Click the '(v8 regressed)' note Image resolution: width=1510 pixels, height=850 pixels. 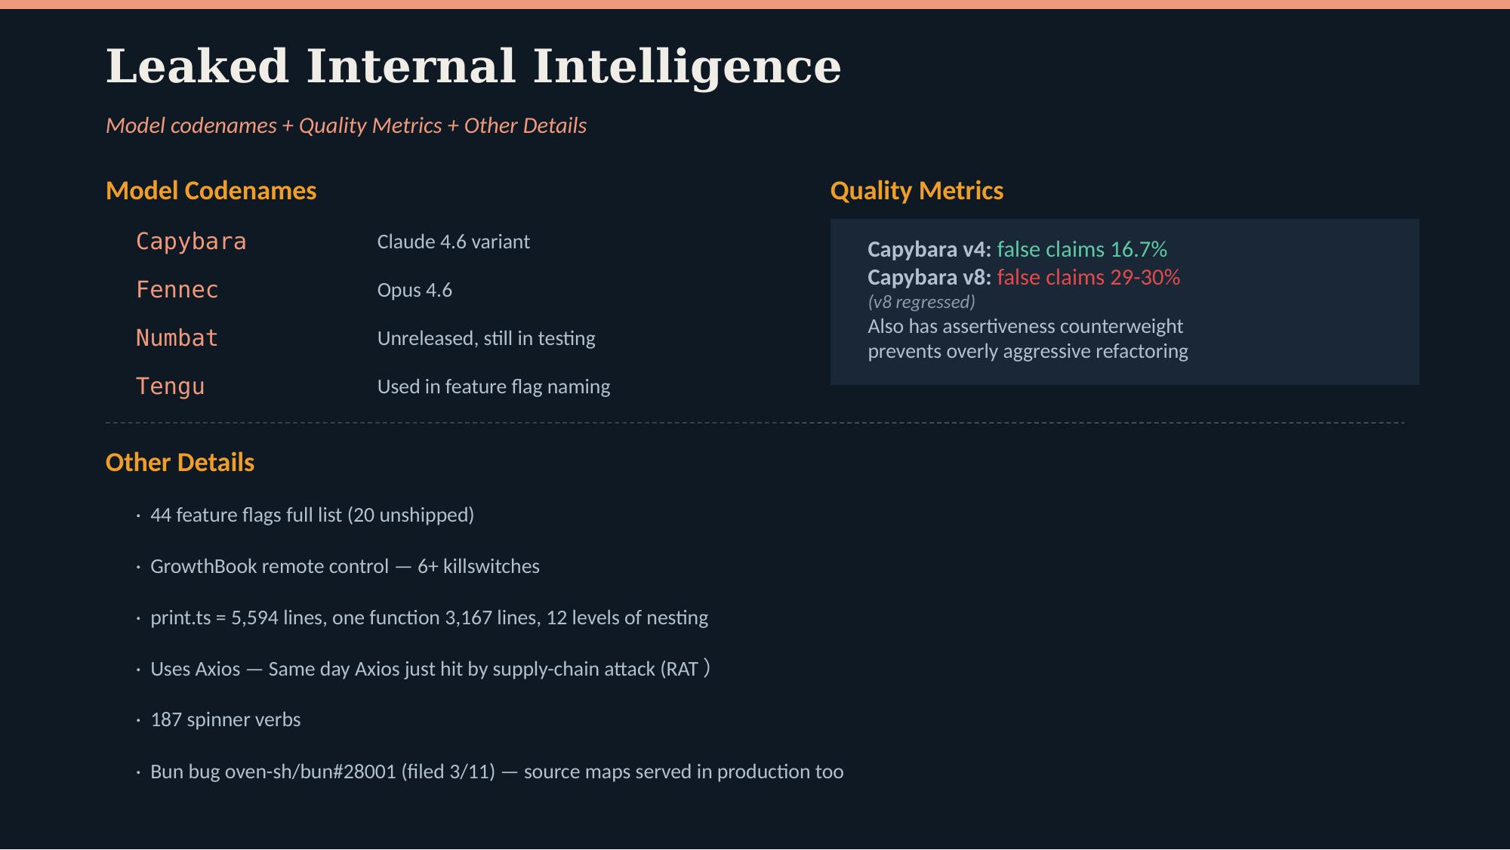(x=921, y=302)
